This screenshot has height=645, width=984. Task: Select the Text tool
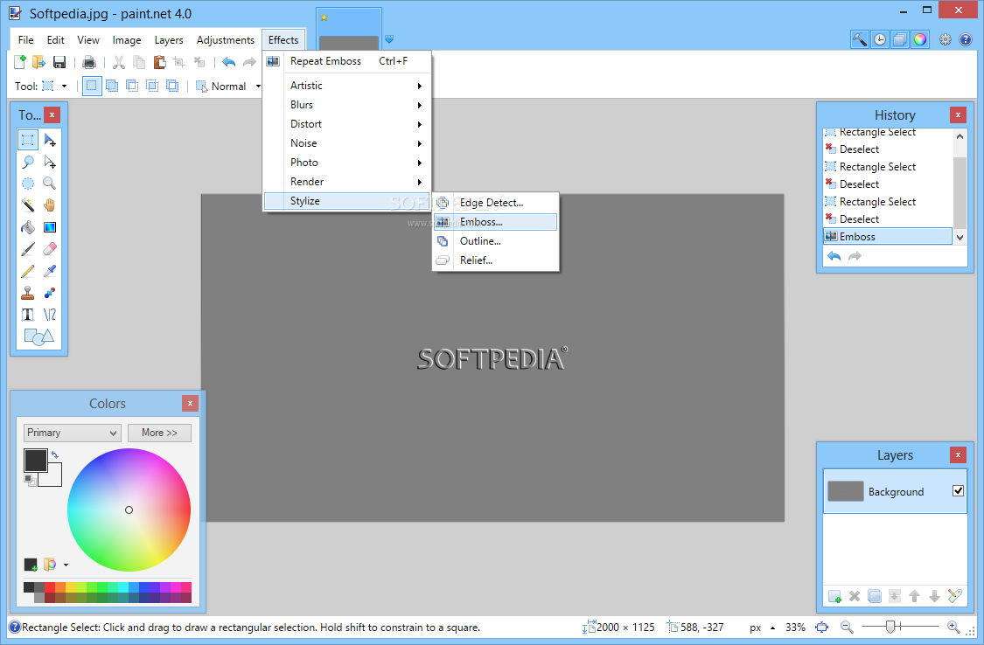[x=28, y=315]
